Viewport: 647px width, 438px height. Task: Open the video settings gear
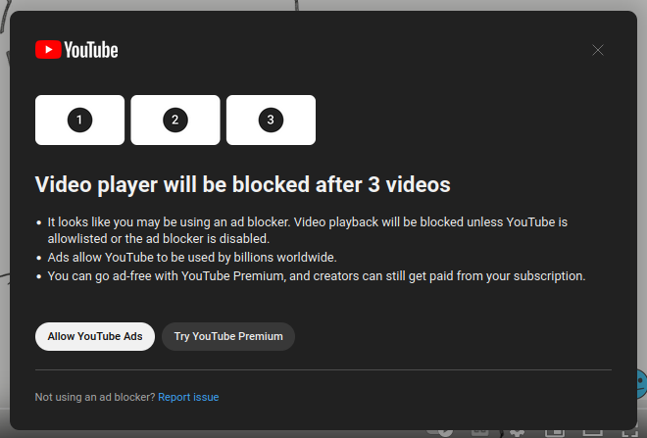(517, 431)
